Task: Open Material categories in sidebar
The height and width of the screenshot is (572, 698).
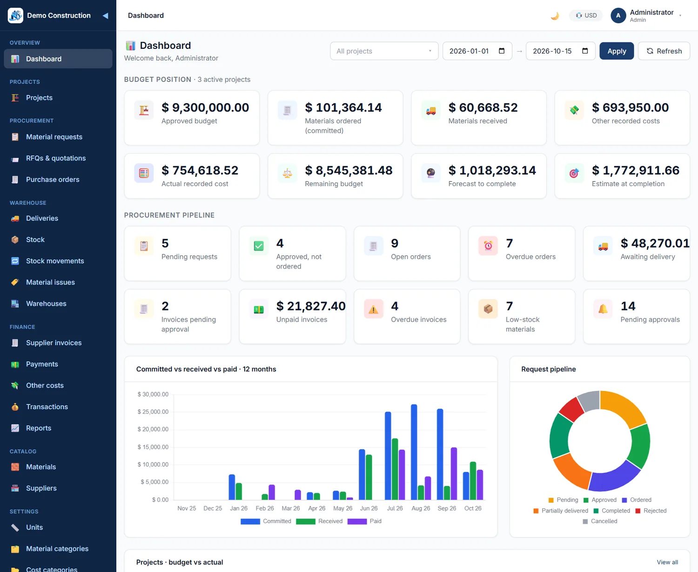Action: click(x=58, y=549)
